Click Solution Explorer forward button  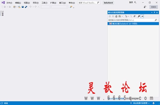(113, 16)
